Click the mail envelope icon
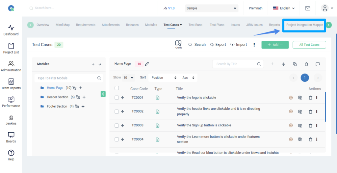The height and width of the screenshot is (173, 337). pos(308,8)
